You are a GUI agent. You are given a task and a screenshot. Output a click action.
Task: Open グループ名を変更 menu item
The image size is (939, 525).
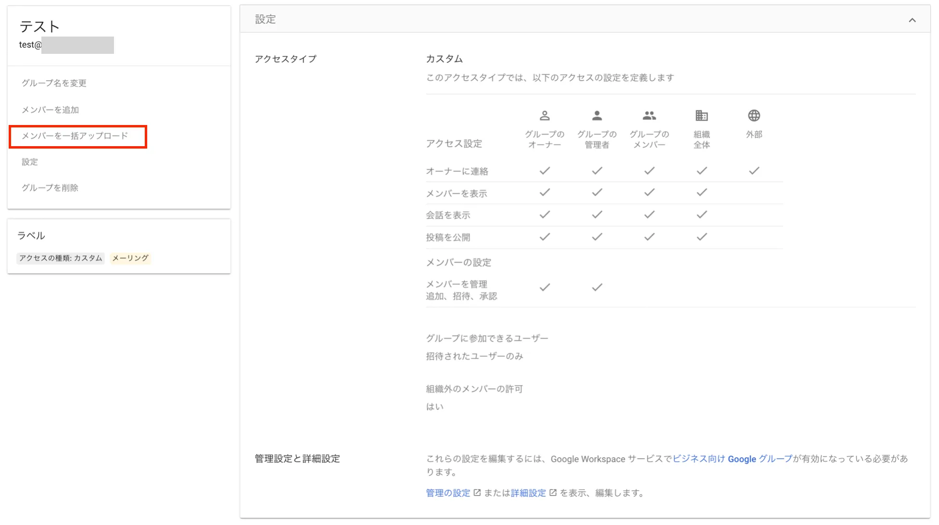tap(54, 83)
